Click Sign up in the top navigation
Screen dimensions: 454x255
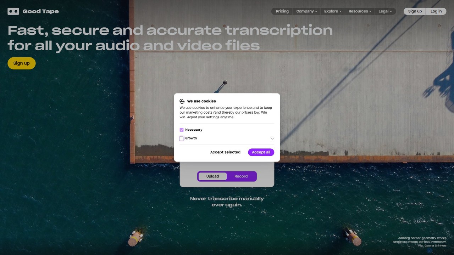[415, 11]
